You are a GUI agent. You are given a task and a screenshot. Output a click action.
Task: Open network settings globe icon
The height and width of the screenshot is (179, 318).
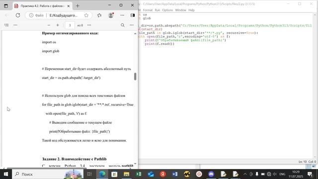click(269, 174)
